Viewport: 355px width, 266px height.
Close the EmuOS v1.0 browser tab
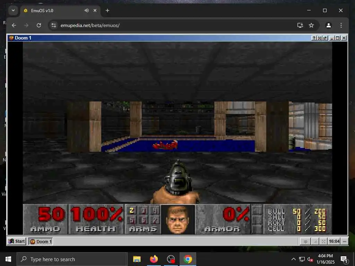(95, 10)
